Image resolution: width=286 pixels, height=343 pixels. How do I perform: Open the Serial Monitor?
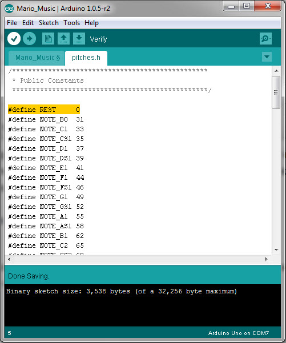pyautogui.click(x=265, y=39)
